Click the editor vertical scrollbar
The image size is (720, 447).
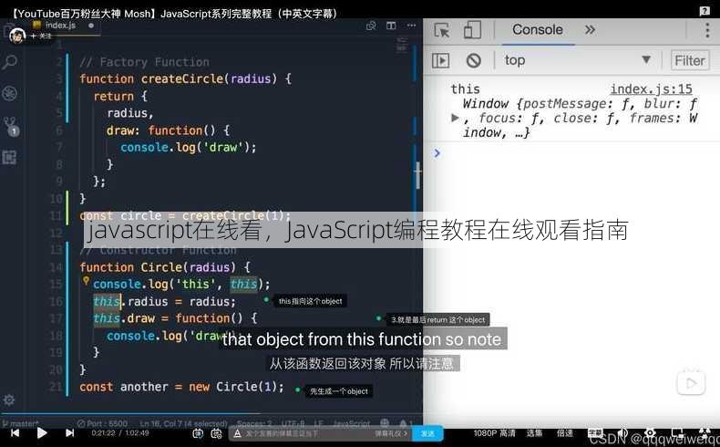point(417,175)
